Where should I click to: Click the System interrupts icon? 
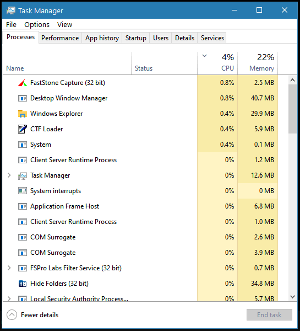pos(23,191)
